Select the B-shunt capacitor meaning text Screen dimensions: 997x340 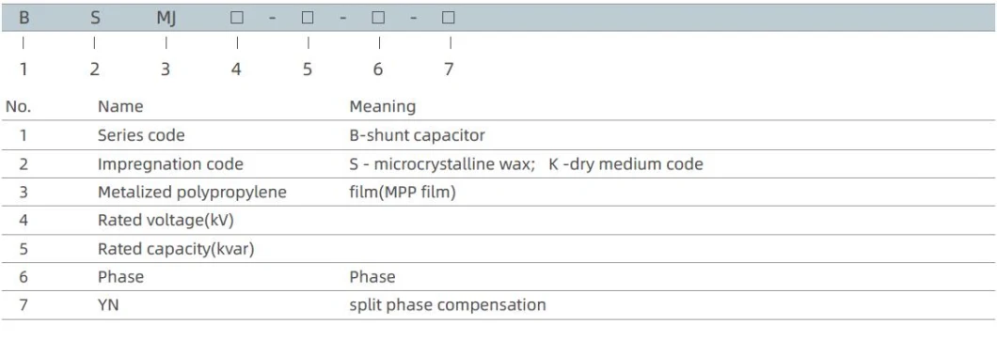pos(417,135)
